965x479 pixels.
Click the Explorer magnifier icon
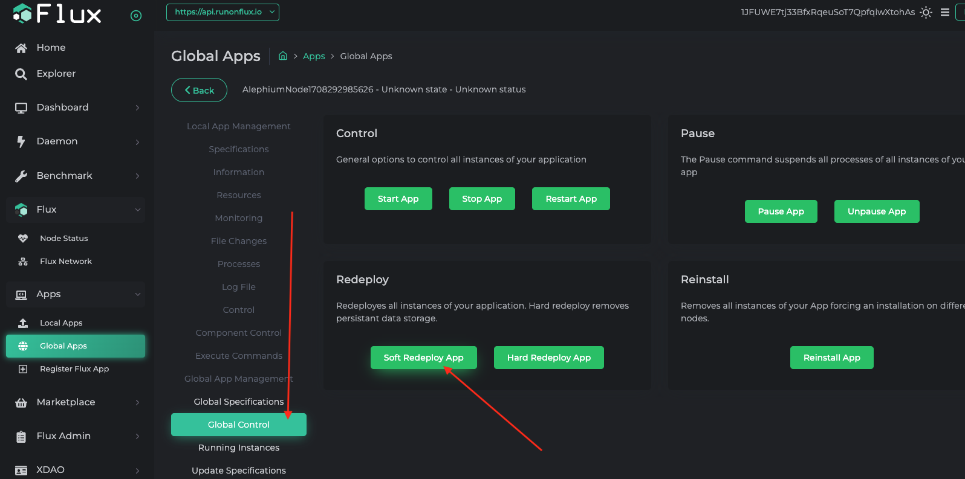click(x=21, y=74)
